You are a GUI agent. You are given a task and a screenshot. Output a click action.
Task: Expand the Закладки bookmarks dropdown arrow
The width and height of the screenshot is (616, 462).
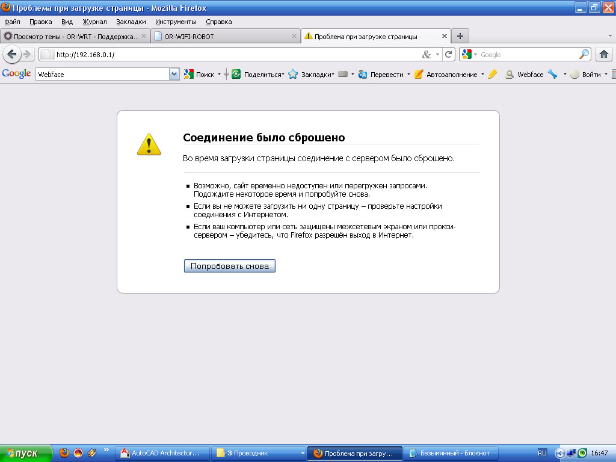point(333,75)
